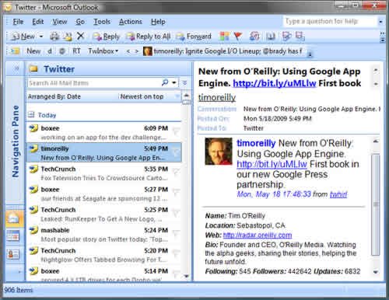The image size is (389, 300).
Task: Open the search options dropdown arrow
Action: (174, 82)
